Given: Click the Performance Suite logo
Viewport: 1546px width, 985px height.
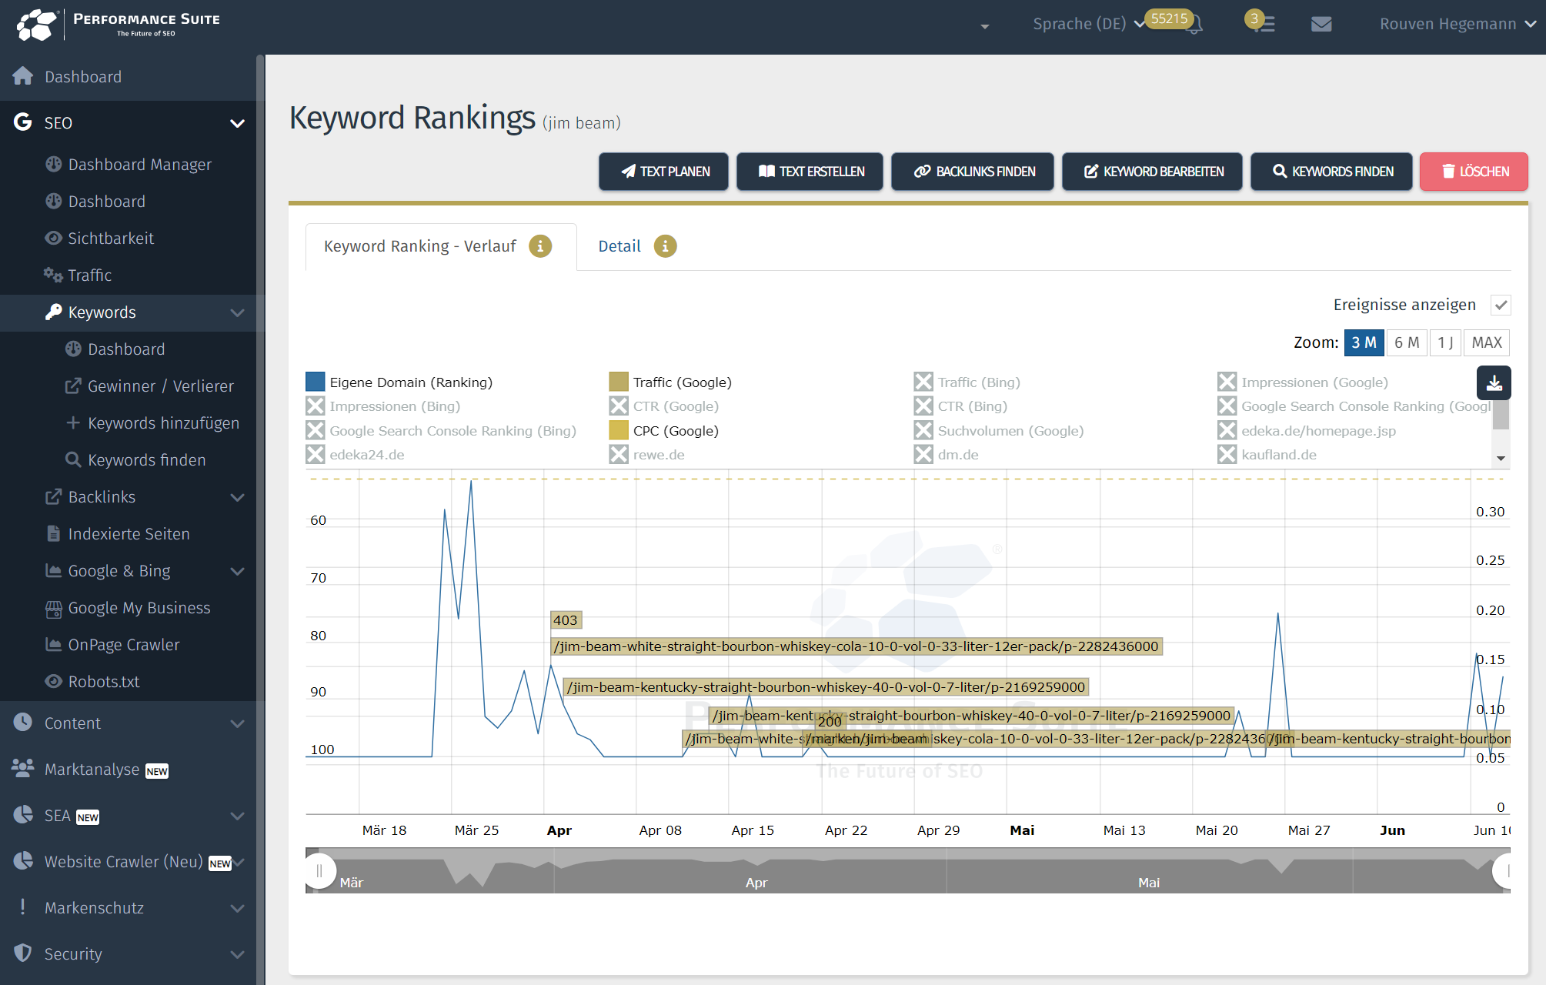Looking at the screenshot, I should point(119,24).
